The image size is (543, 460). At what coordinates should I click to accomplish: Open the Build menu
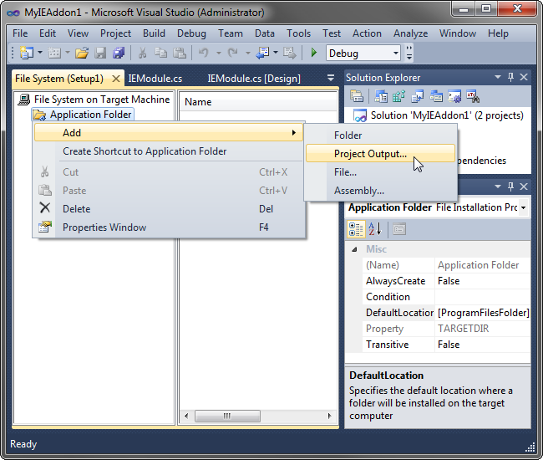(x=154, y=33)
